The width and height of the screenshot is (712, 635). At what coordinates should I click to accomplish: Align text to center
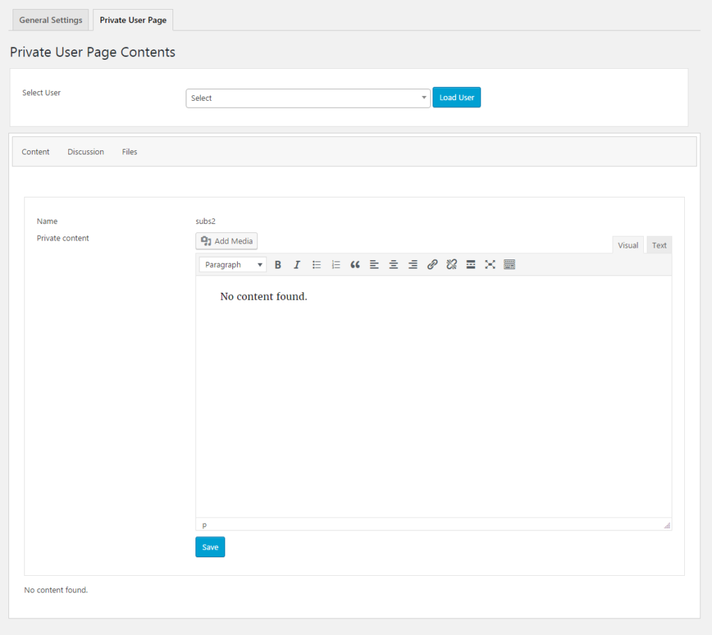coord(393,264)
